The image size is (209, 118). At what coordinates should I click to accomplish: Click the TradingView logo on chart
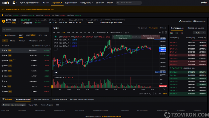coord(56,72)
